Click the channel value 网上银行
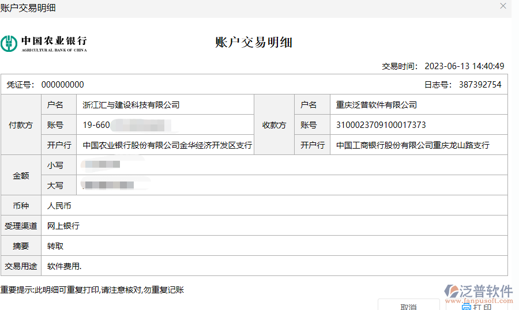 tap(63, 226)
